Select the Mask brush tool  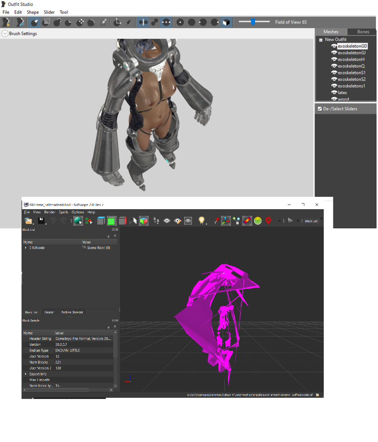coord(46,22)
